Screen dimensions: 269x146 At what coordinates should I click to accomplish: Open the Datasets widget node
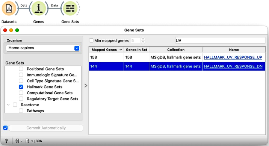[x=9, y=8]
